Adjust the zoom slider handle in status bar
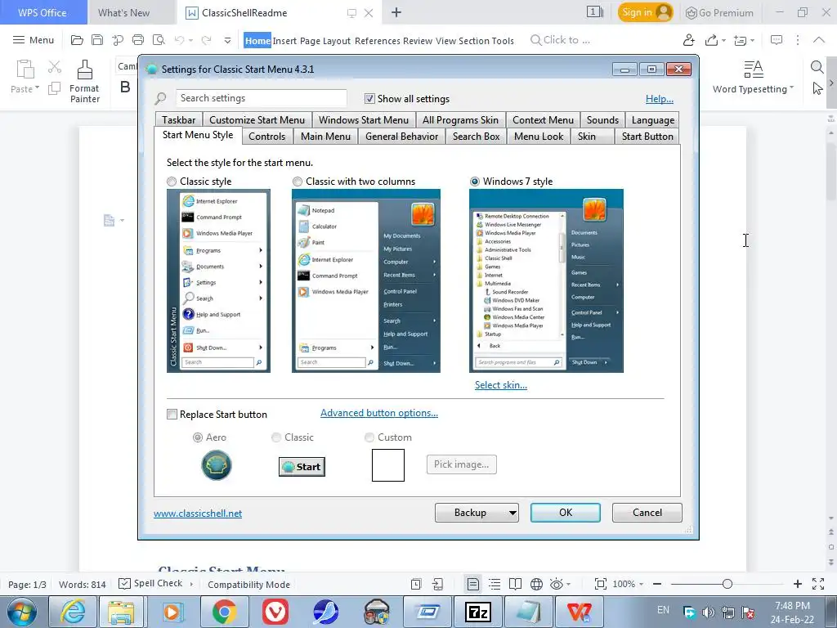This screenshot has width=837, height=628. [727, 584]
